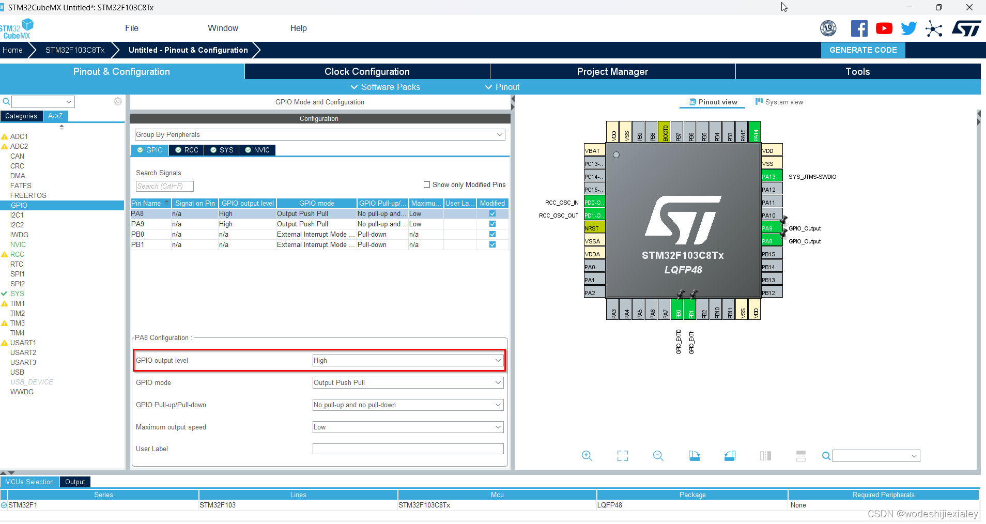Open the NVIC configuration tab
Viewport: 986px width, 524px height.
(257, 150)
